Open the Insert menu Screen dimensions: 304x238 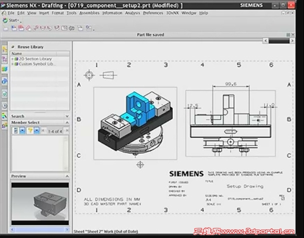point(44,13)
